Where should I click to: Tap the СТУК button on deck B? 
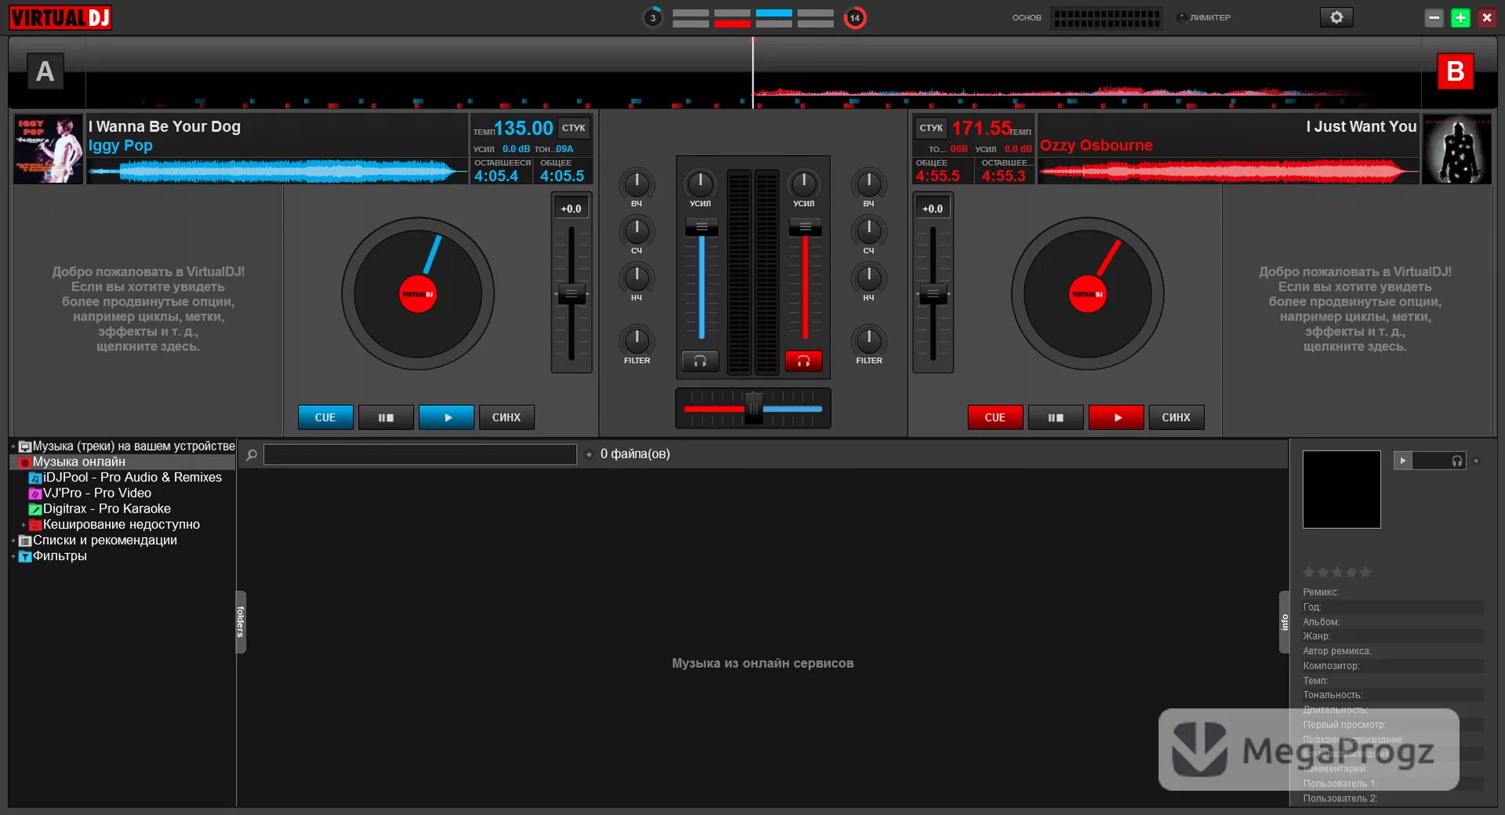coord(931,128)
